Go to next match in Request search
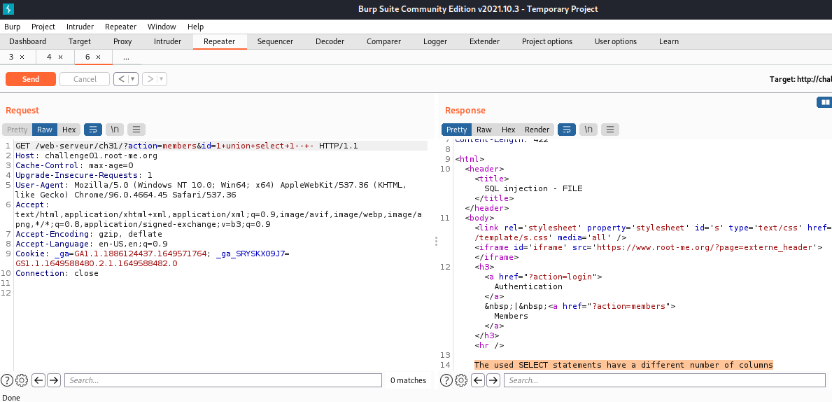The height and width of the screenshot is (402, 832). click(54, 380)
